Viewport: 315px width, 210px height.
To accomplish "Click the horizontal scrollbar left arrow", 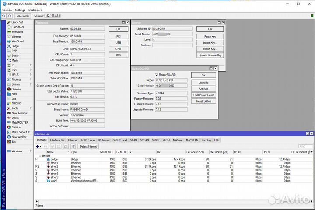I will pos(37,201).
